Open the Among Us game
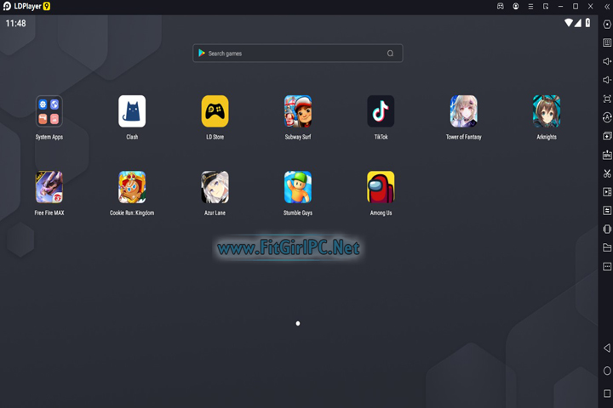The width and height of the screenshot is (613, 408). point(381,187)
